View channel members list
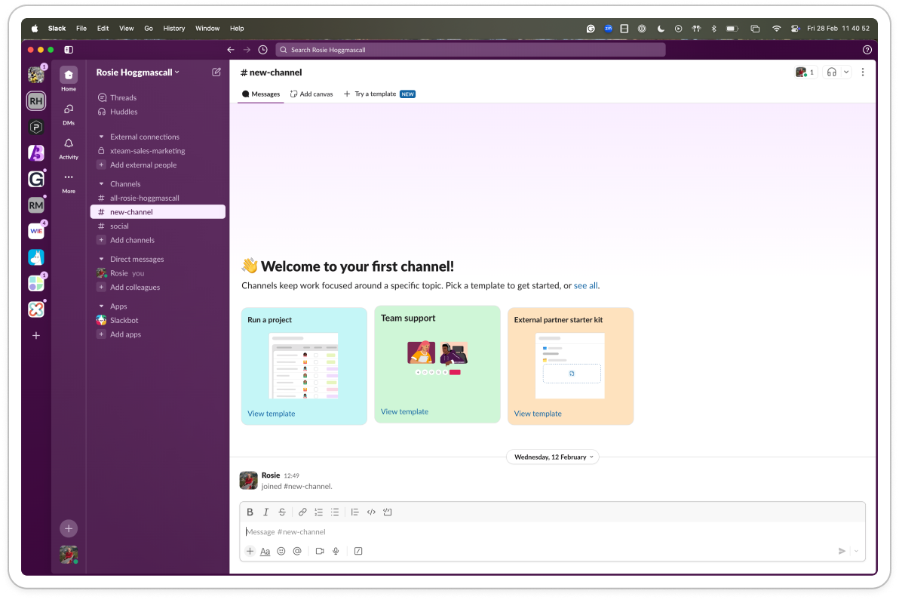The height and width of the screenshot is (600, 899). (805, 72)
